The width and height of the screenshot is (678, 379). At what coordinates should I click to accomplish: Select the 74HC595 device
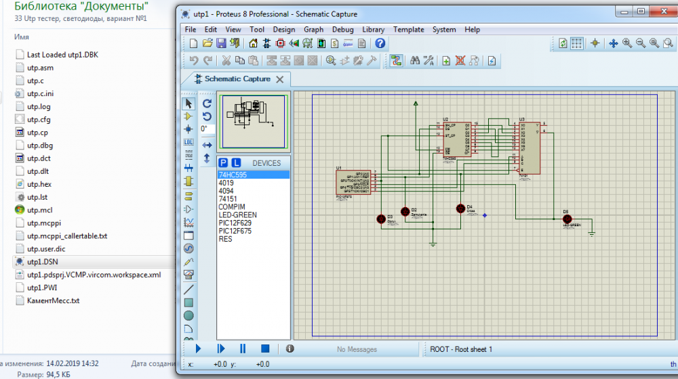(x=253, y=175)
